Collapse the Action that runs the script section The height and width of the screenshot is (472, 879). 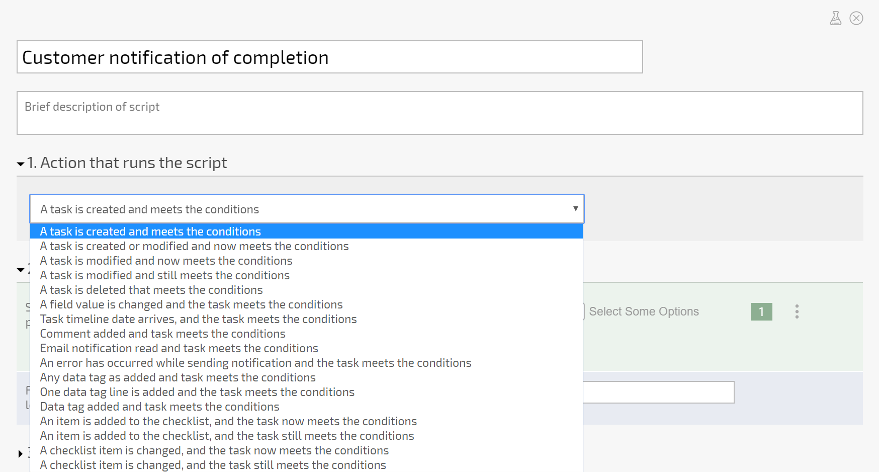tap(21, 164)
